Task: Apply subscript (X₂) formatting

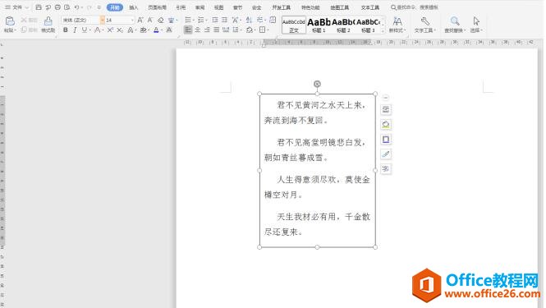Action: click(x=119, y=30)
